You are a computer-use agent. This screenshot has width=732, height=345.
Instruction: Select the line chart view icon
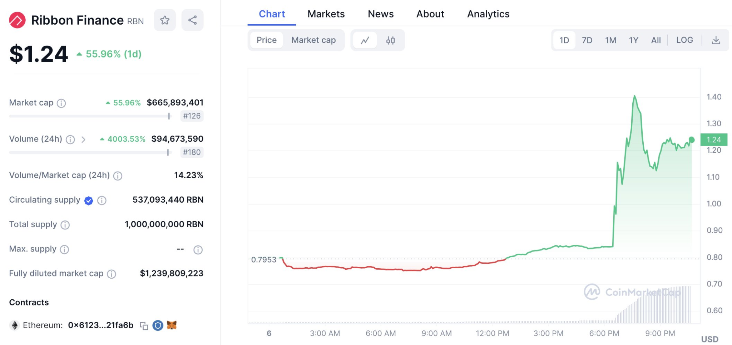(365, 40)
